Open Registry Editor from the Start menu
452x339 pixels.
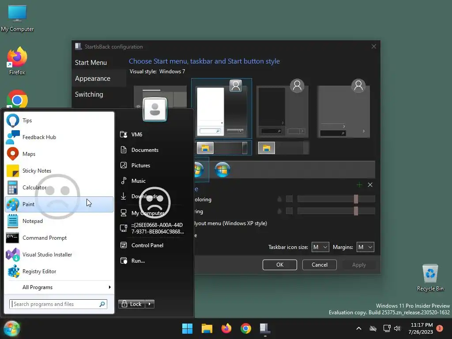[59, 271]
